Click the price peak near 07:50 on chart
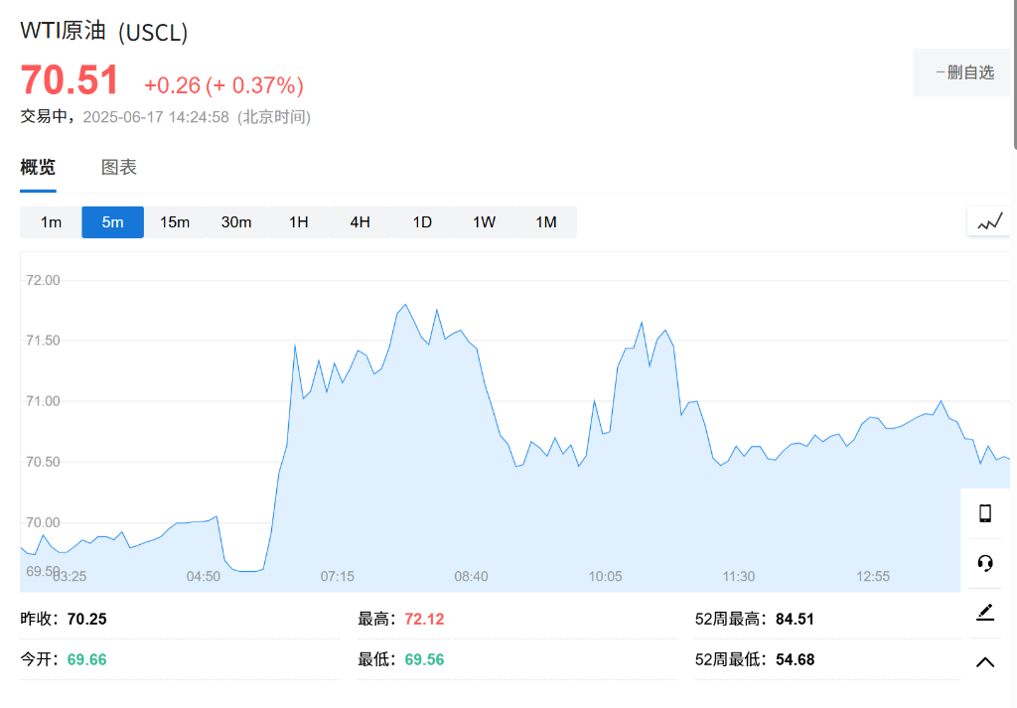The height and width of the screenshot is (708, 1017). tap(405, 305)
